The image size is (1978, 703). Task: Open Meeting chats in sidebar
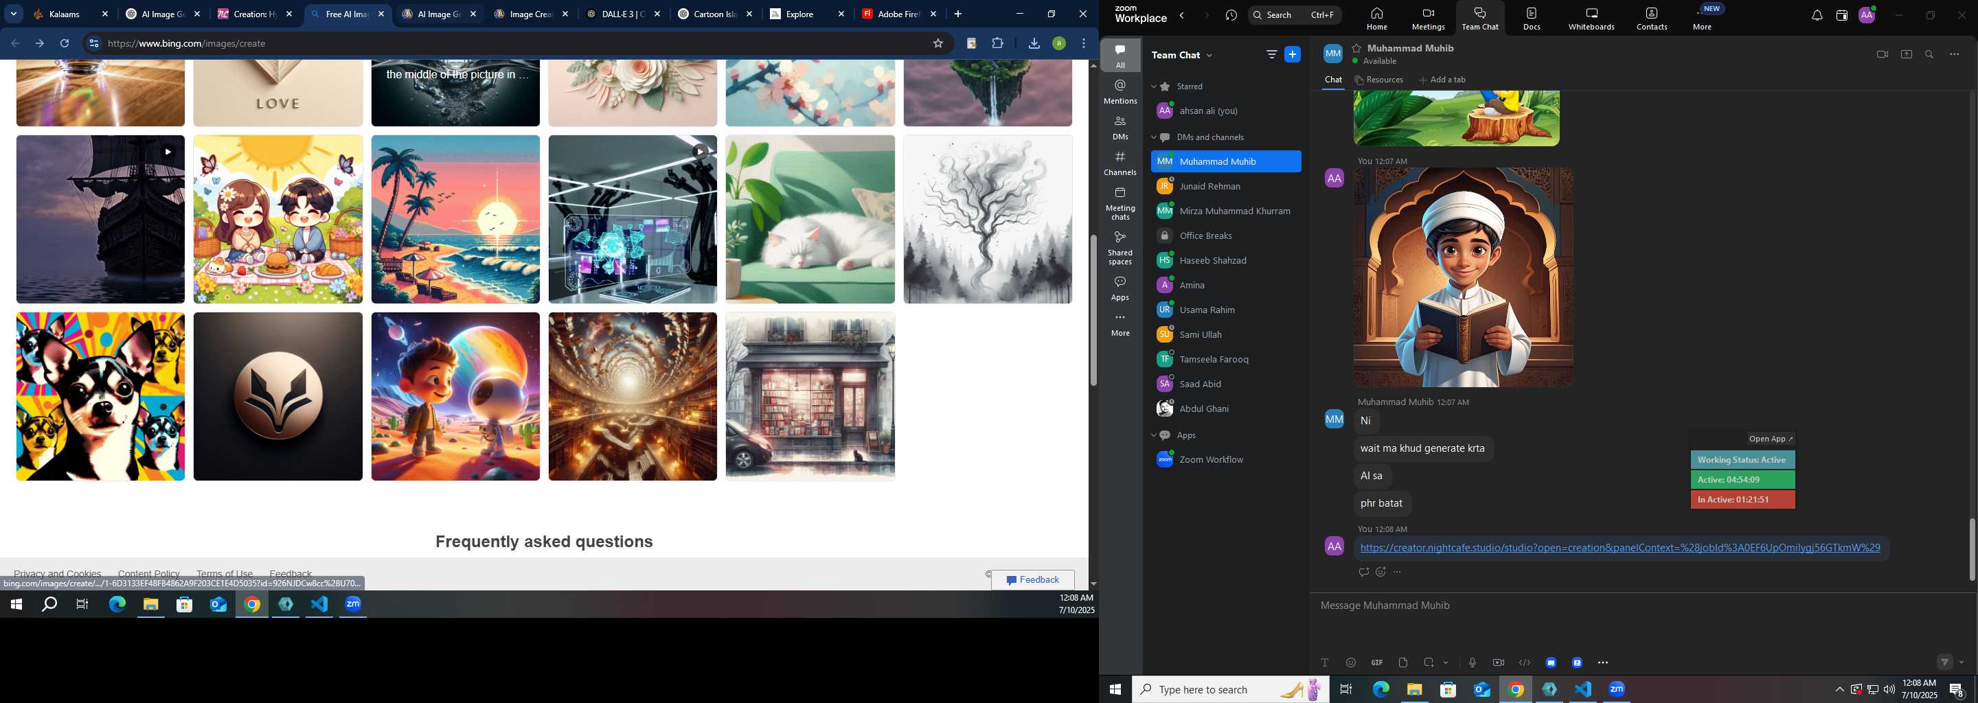point(1120,203)
